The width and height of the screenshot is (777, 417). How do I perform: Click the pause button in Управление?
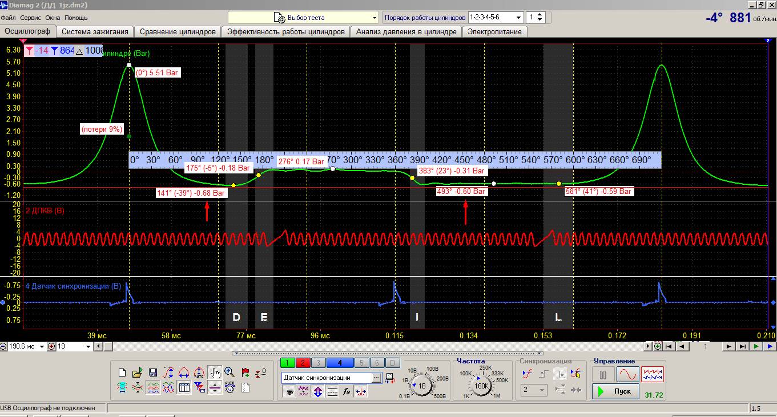tap(603, 374)
